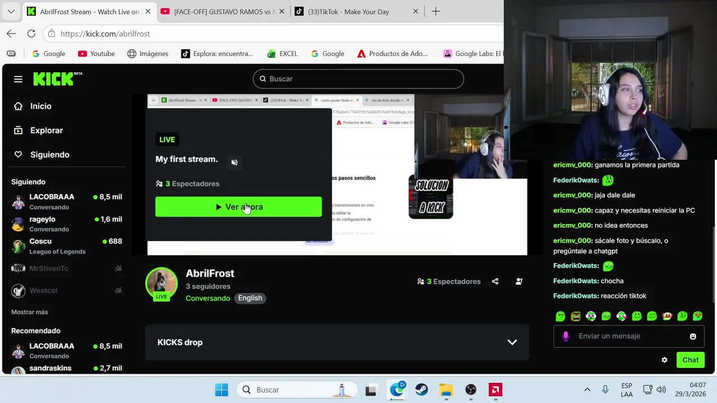The width and height of the screenshot is (717, 403).
Task: Expand the list with Mostrar más
Action: tap(30, 312)
